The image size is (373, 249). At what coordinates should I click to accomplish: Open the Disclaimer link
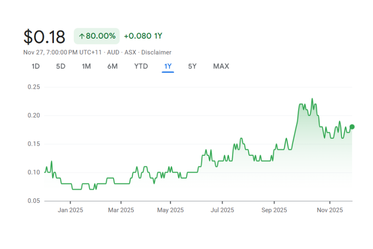pyautogui.click(x=156, y=52)
